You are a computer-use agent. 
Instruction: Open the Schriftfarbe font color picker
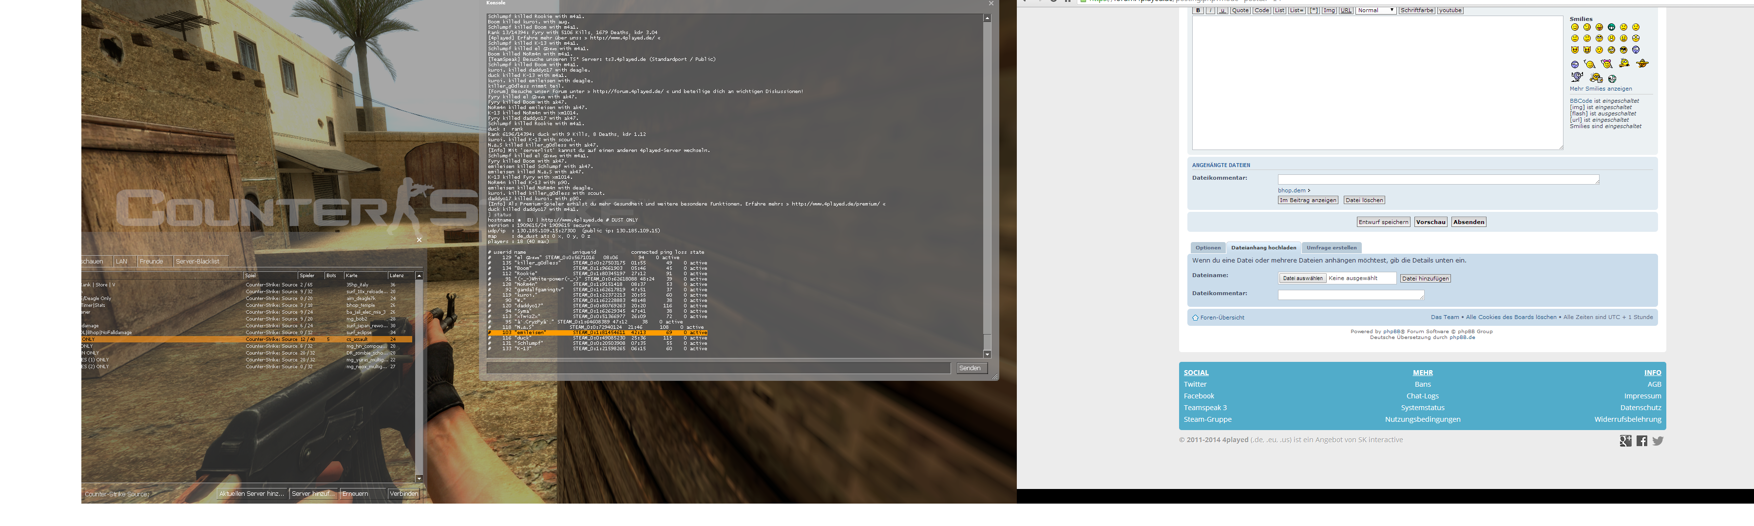[1417, 11]
